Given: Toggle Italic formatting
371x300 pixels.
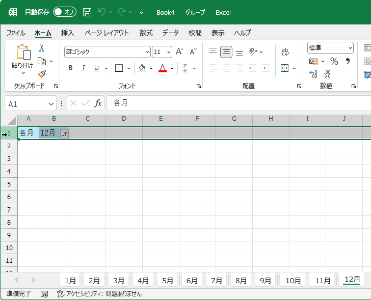Looking at the screenshot, I should pyautogui.click(x=83, y=68).
